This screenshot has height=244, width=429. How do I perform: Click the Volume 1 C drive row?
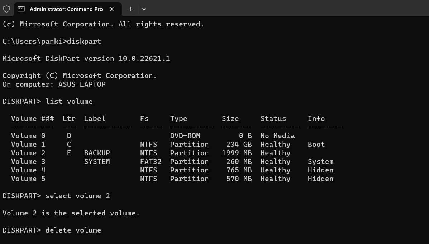click(143, 144)
